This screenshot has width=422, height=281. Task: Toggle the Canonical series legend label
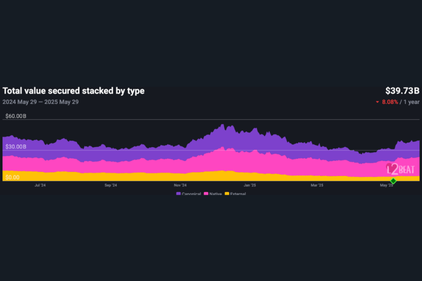click(191, 194)
